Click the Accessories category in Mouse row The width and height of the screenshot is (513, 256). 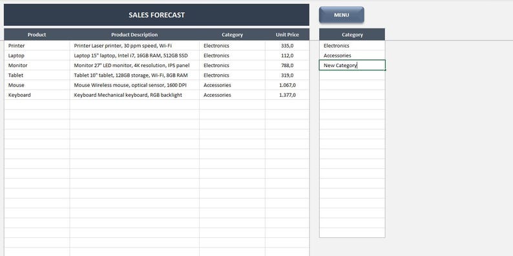(233, 85)
